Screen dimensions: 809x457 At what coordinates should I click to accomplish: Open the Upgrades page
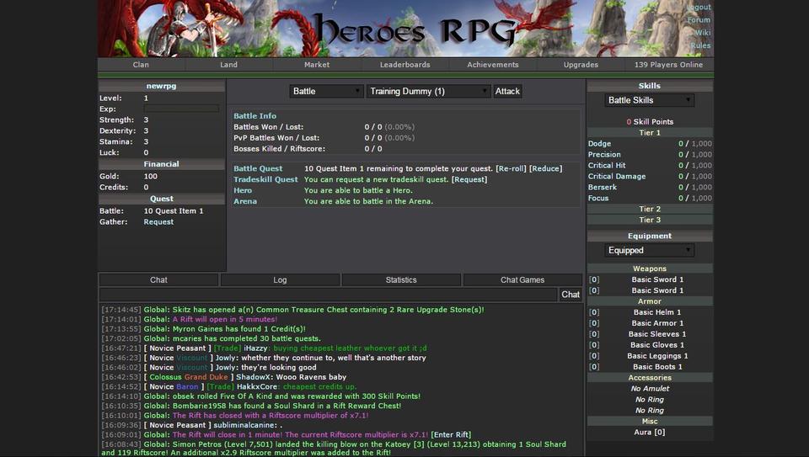(581, 65)
